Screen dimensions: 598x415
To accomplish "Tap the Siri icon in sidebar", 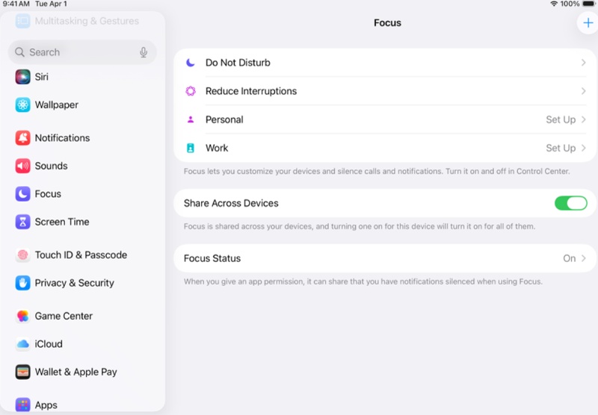I will [23, 77].
